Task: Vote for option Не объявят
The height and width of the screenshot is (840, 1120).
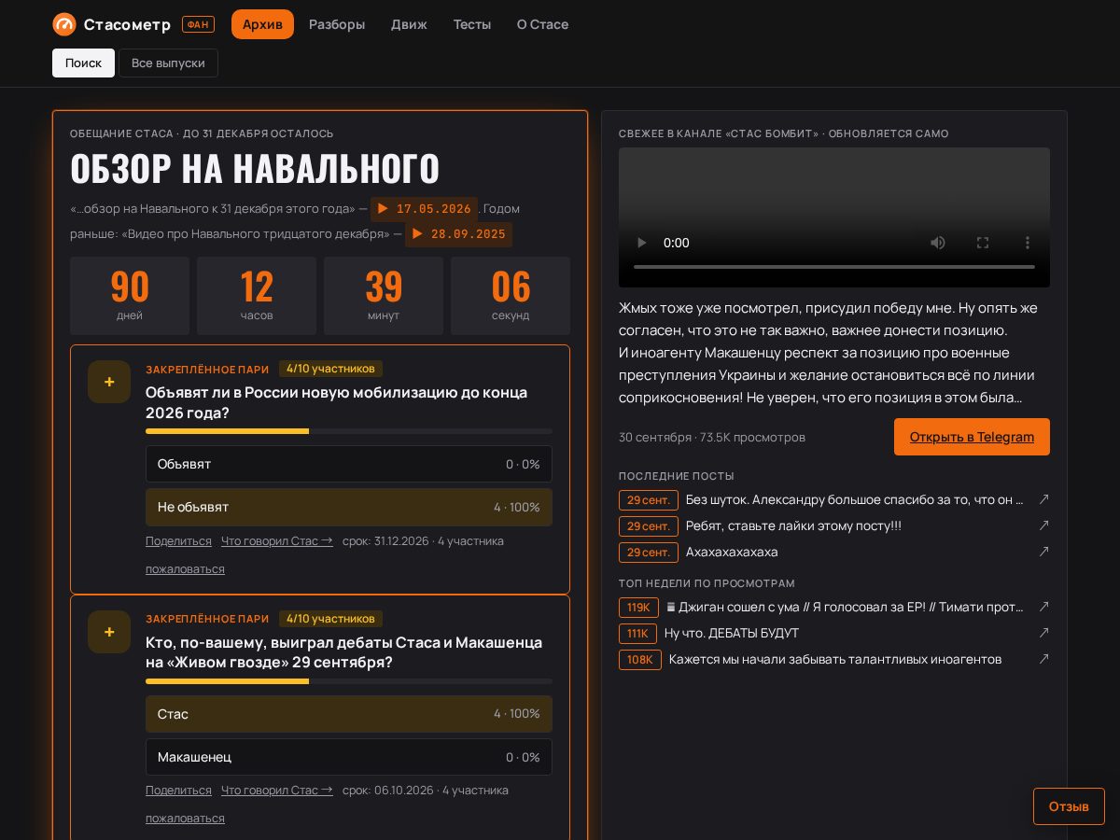Action: click(x=349, y=507)
